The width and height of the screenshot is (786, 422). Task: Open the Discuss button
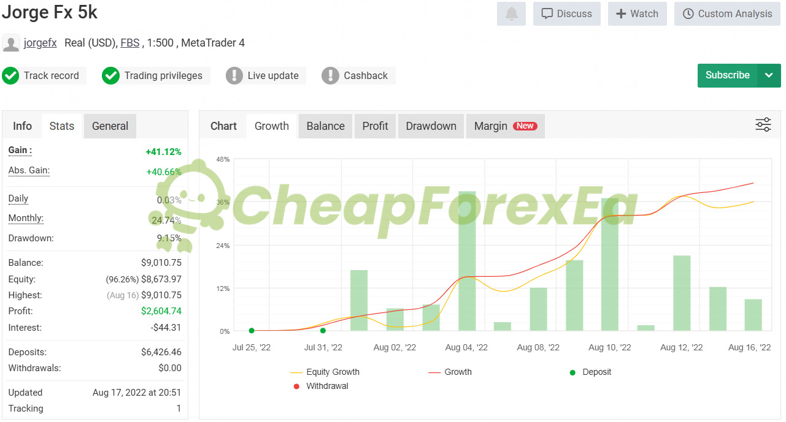click(567, 13)
